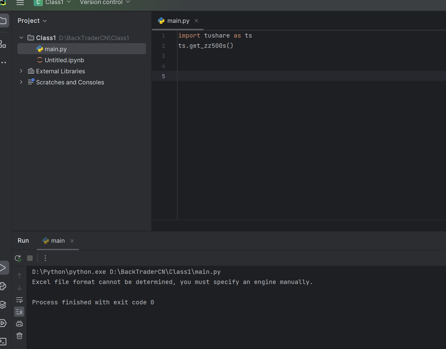The image size is (446, 349).
Task: Collapse the Class1 project folder
Action: coord(21,38)
